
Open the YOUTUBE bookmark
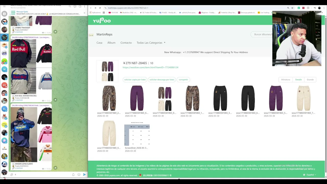[113, 13]
